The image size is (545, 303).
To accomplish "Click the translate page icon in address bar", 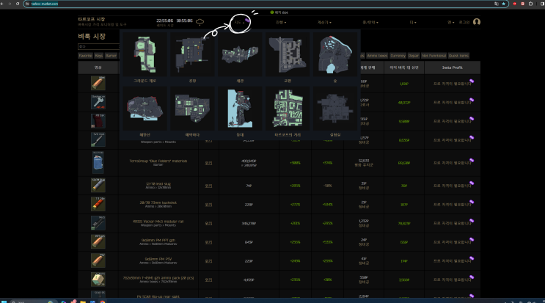I will click(x=497, y=4).
